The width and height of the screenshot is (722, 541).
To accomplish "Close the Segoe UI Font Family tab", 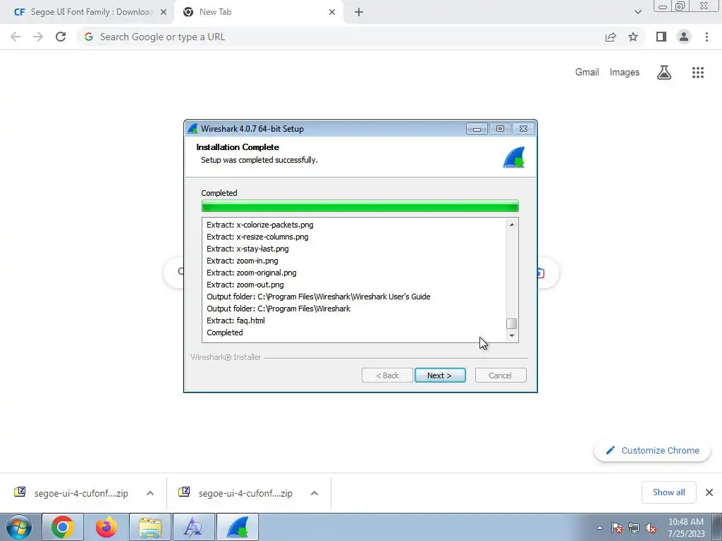I will (x=164, y=13).
